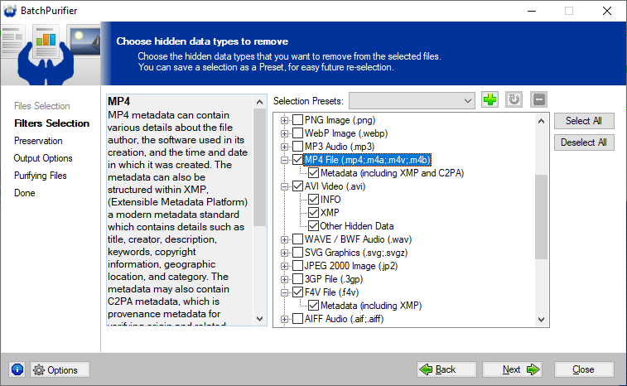This screenshot has height=386, width=627.
Task: Check the SVG Graphics checkbox
Action: pyautogui.click(x=297, y=253)
